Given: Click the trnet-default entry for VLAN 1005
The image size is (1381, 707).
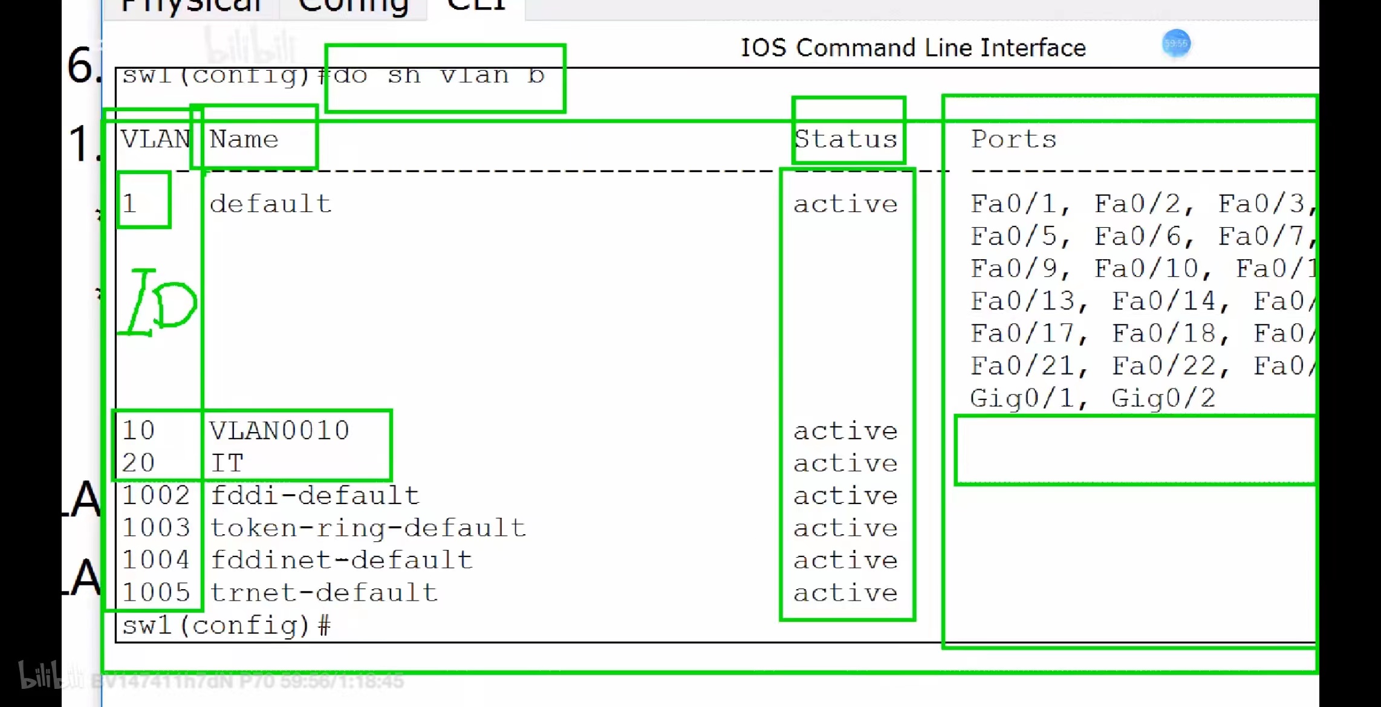Looking at the screenshot, I should coord(324,593).
